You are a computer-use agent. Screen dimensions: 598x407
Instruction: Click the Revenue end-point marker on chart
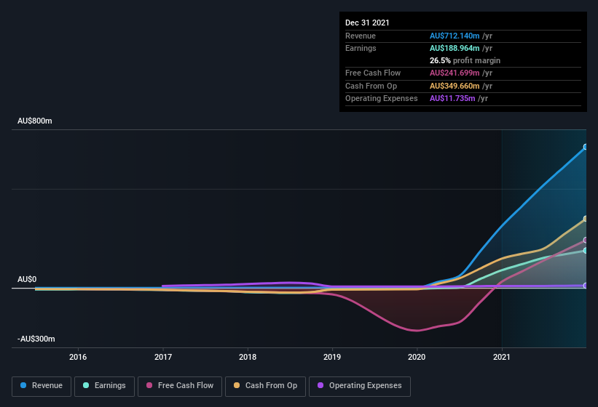[586, 147]
